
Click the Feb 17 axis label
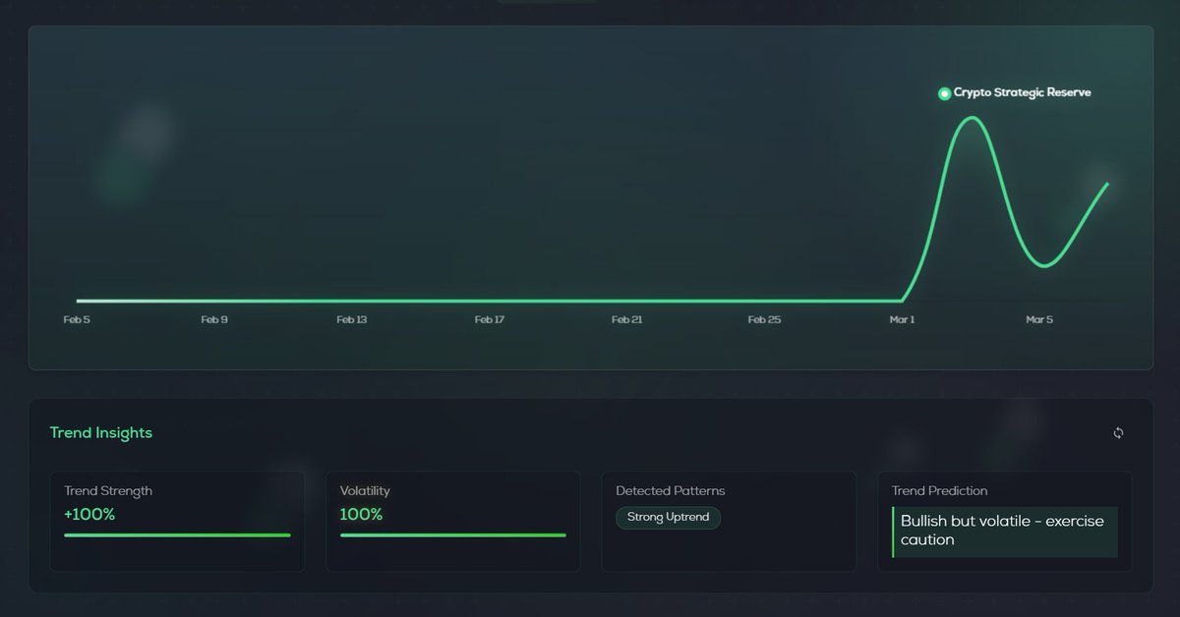[x=490, y=320]
